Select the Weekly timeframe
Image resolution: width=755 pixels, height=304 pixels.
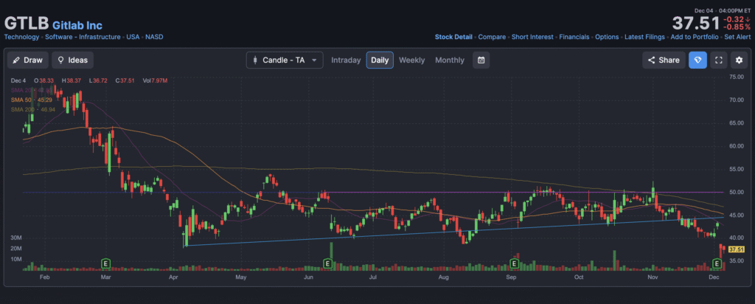pyautogui.click(x=411, y=60)
